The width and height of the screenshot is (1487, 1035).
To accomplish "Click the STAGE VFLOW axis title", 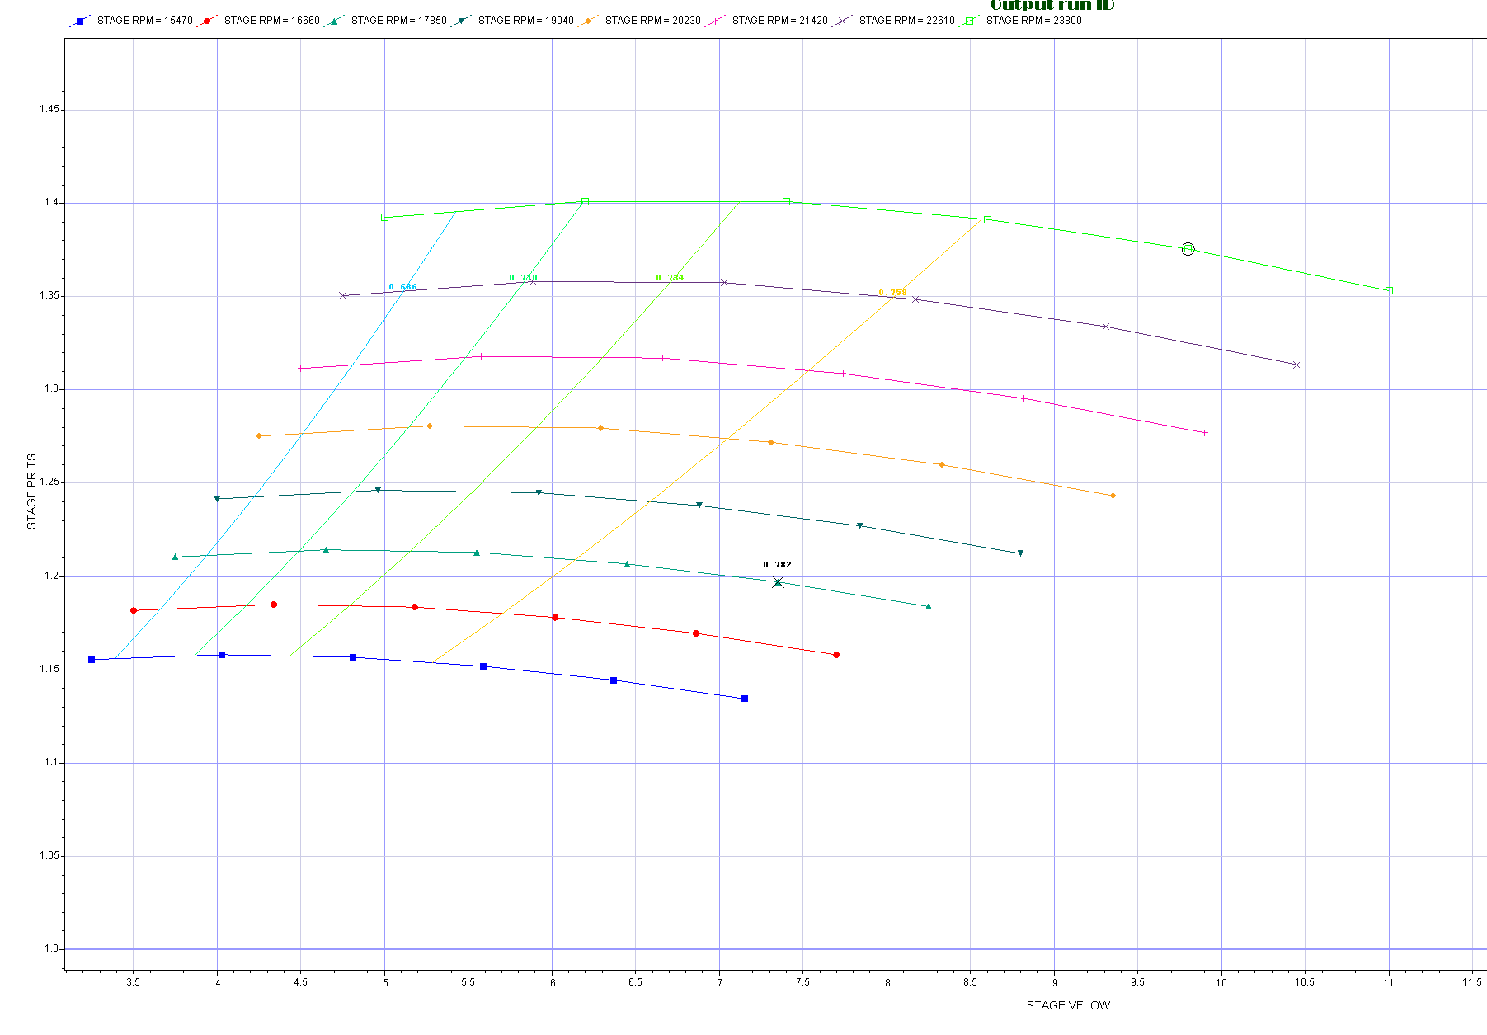I will pyautogui.click(x=1068, y=1005).
